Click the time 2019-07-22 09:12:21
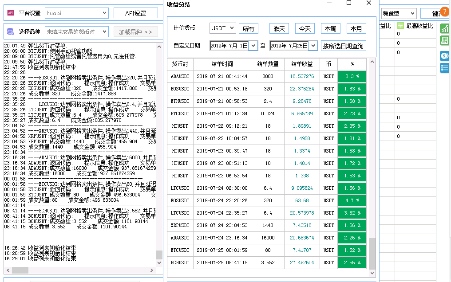Screen dimensions: 451x282 [x=222, y=126]
